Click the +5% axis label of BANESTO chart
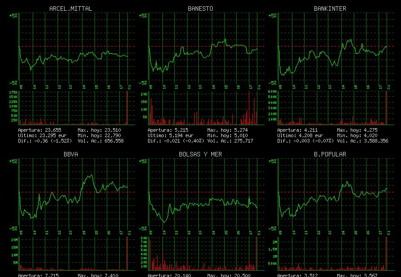 (143, 16)
